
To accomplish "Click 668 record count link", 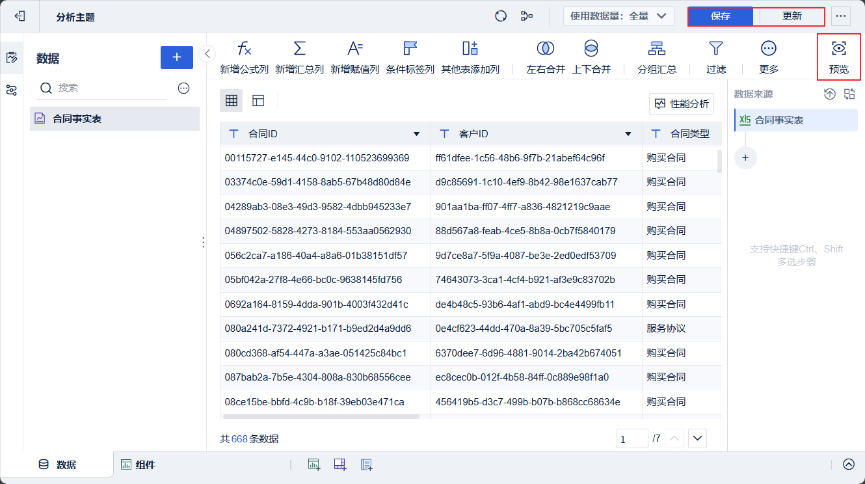I will [239, 439].
